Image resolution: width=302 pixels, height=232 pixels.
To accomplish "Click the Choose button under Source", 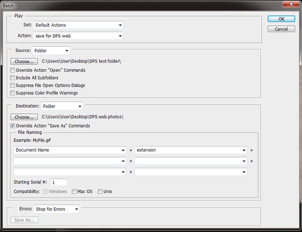I will [23, 61].
